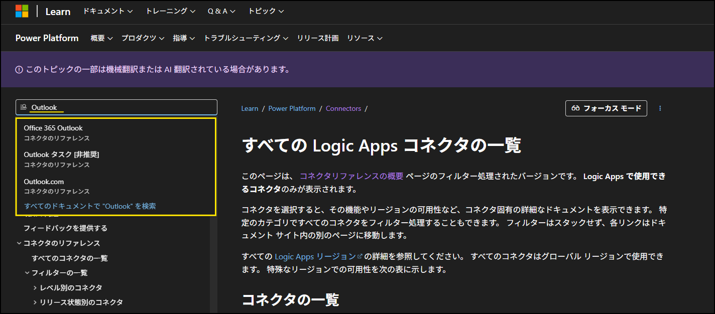Click the filter icon in search box
The width and height of the screenshot is (715, 314).
click(23, 107)
